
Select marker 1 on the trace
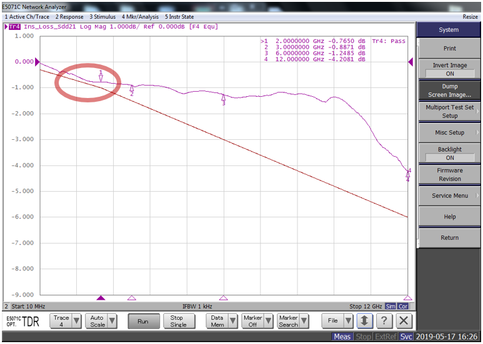coord(101,78)
